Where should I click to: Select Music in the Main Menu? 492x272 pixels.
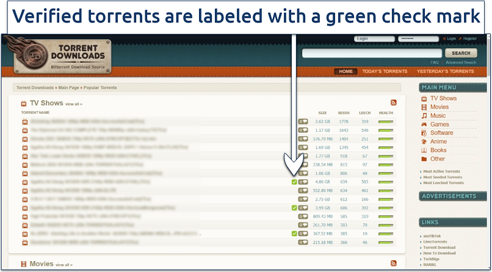point(438,116)
